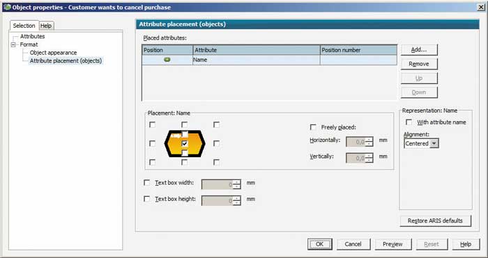This screenshot has height=258, width=488.
Task: Click the Text box height value field
Action: click(218, 200)
